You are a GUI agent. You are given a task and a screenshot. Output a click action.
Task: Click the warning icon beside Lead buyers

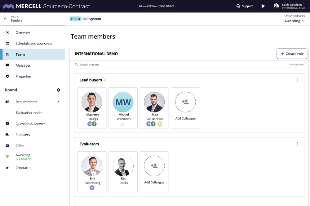[105, 80]
